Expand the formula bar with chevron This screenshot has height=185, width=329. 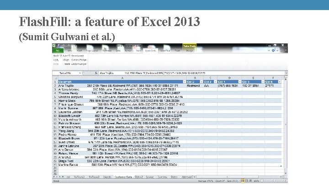pyautogui.click(x=286, y=73)
